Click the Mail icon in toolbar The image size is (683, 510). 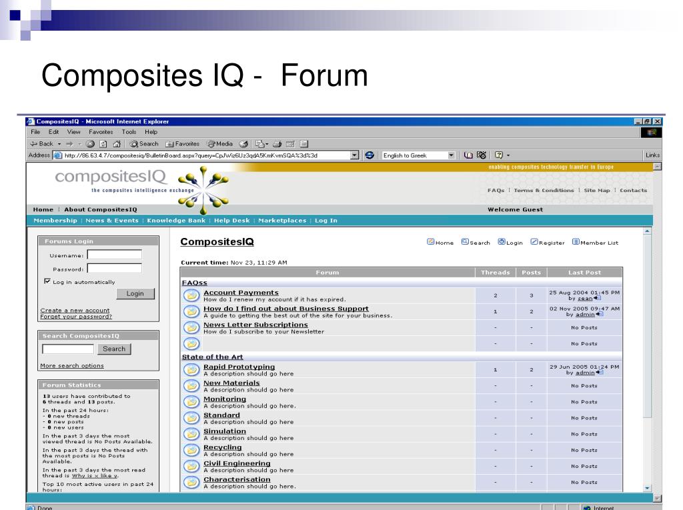[261, 144]
